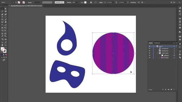Screen dimensions: 182x102
Task: Open the Fill color dropdown in control bar
Action: [x=21, y=2]
